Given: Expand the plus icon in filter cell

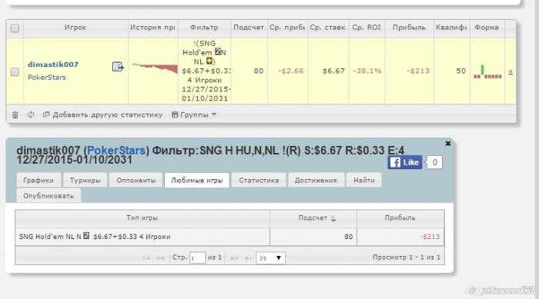Looking at the screenshot, I should point(209,61).
